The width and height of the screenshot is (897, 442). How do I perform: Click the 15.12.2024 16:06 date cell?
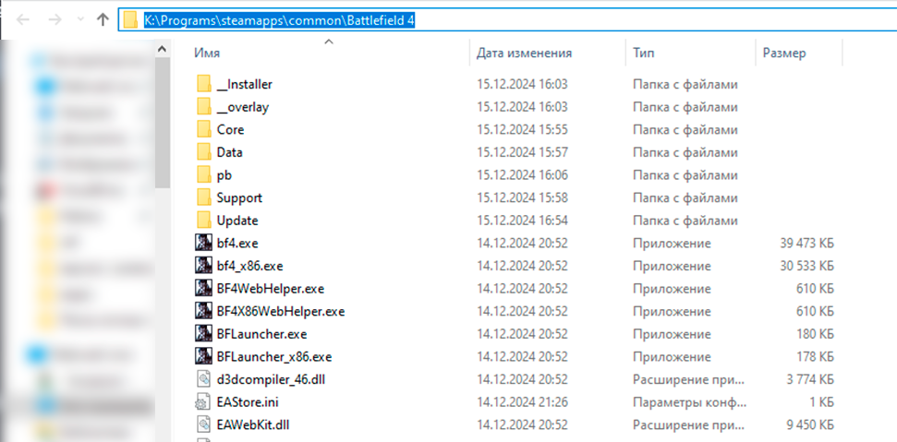(x=522, y=174)
